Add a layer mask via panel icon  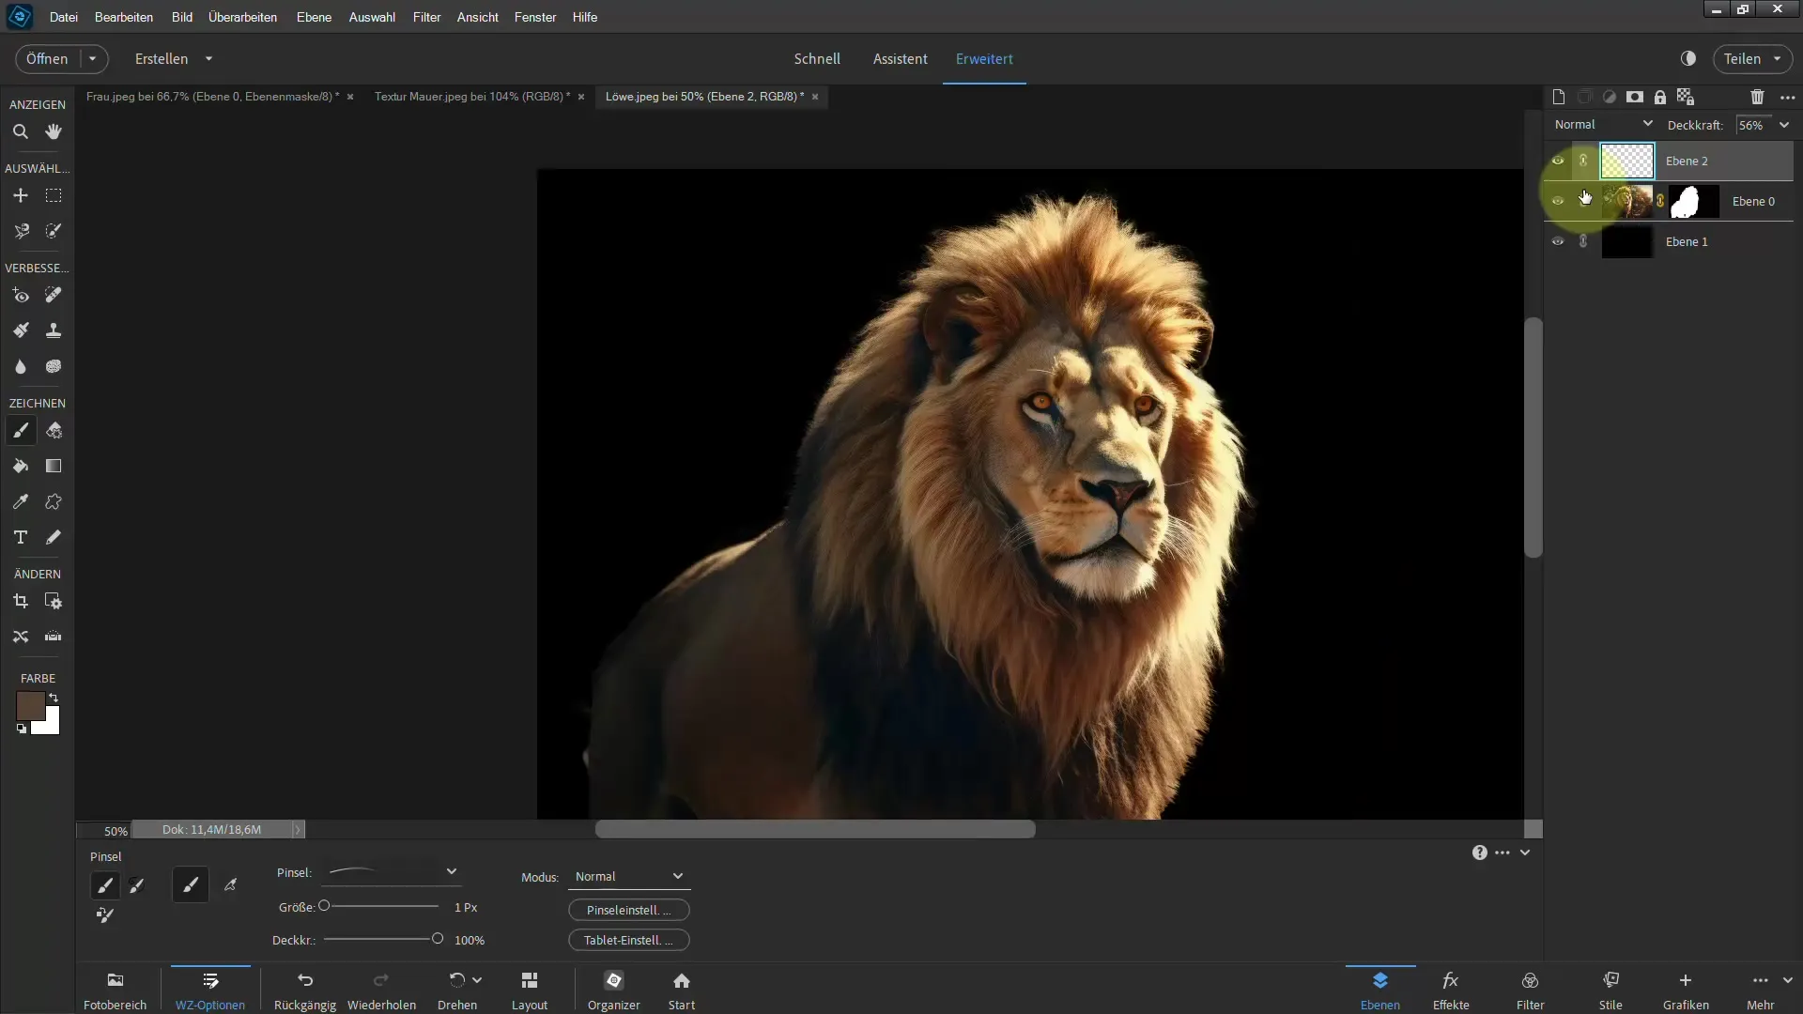point(1635,97)
